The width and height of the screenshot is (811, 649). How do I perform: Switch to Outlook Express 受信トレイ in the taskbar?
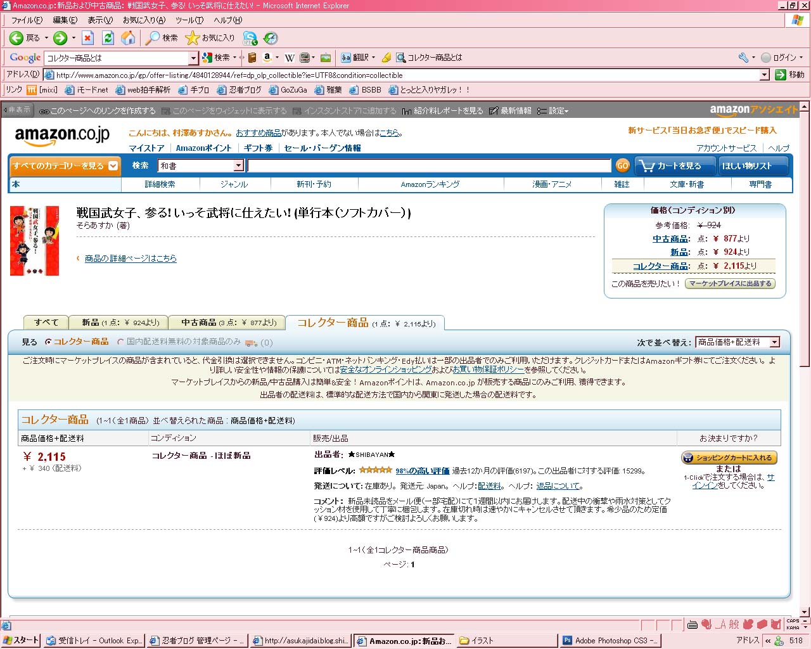pos(94,641)
